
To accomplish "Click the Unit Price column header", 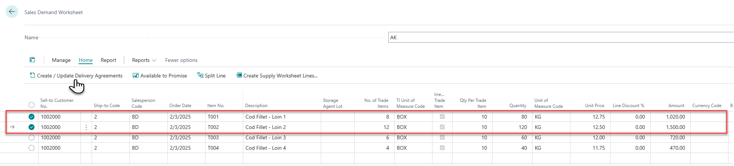I will coord(594,106).
